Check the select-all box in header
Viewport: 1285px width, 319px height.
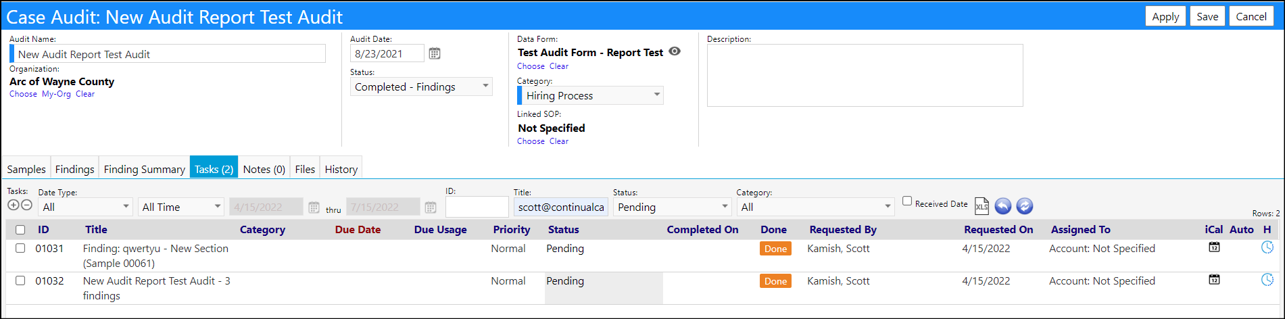[20, 230]
